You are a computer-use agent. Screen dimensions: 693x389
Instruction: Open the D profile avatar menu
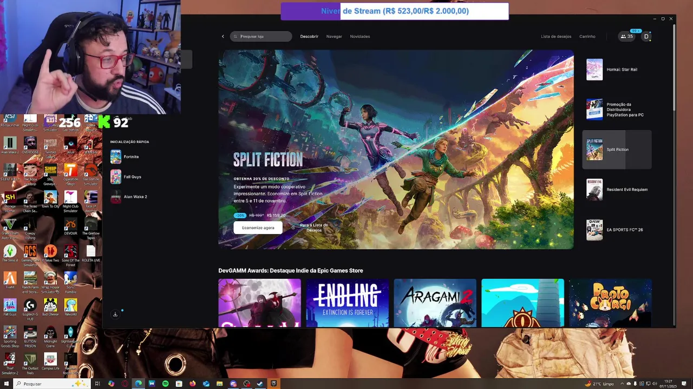(x=646, y=36)
